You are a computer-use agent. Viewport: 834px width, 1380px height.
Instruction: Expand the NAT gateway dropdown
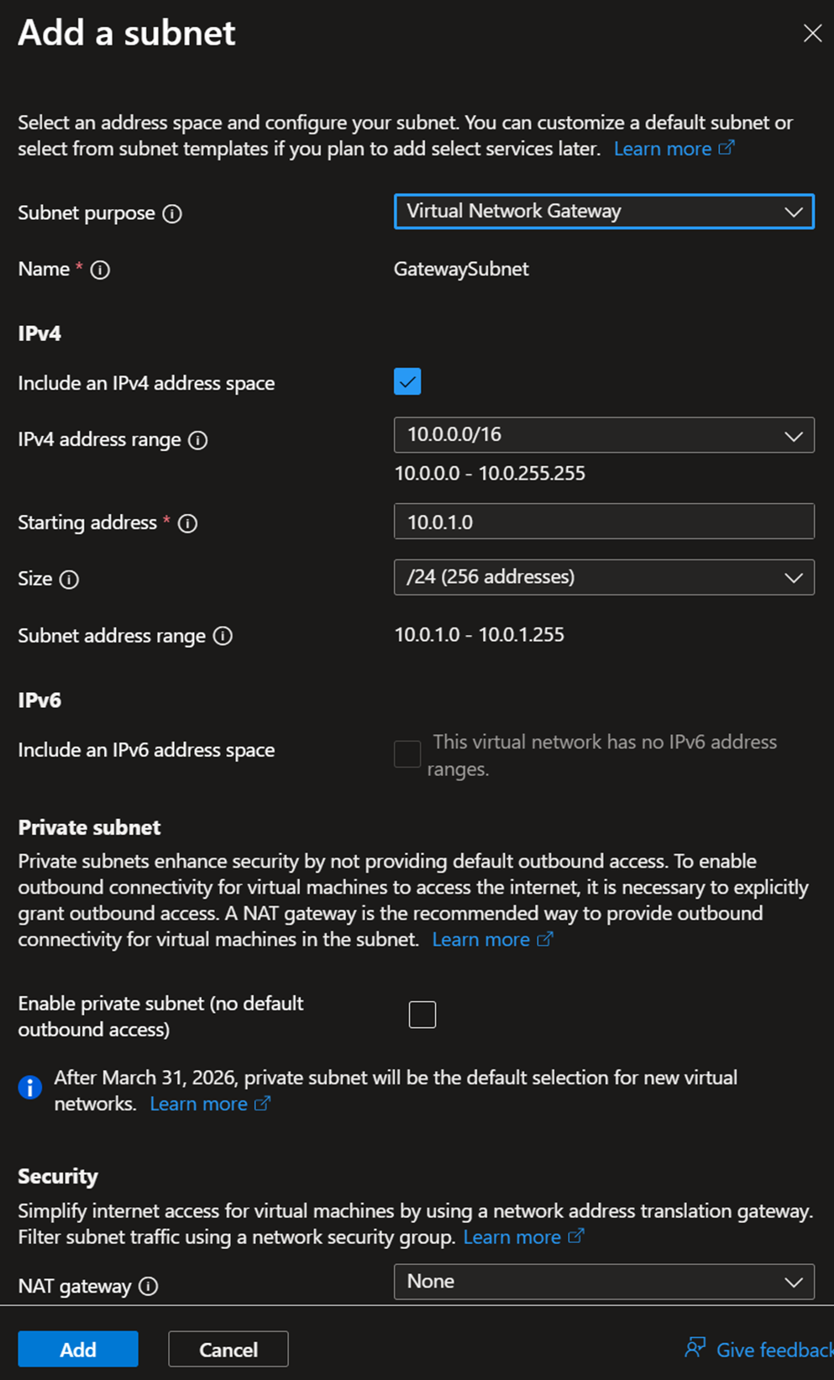pos(603,1282)
